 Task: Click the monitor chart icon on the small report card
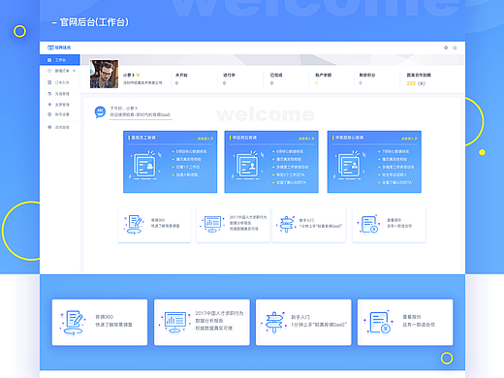tap(212, 224)
